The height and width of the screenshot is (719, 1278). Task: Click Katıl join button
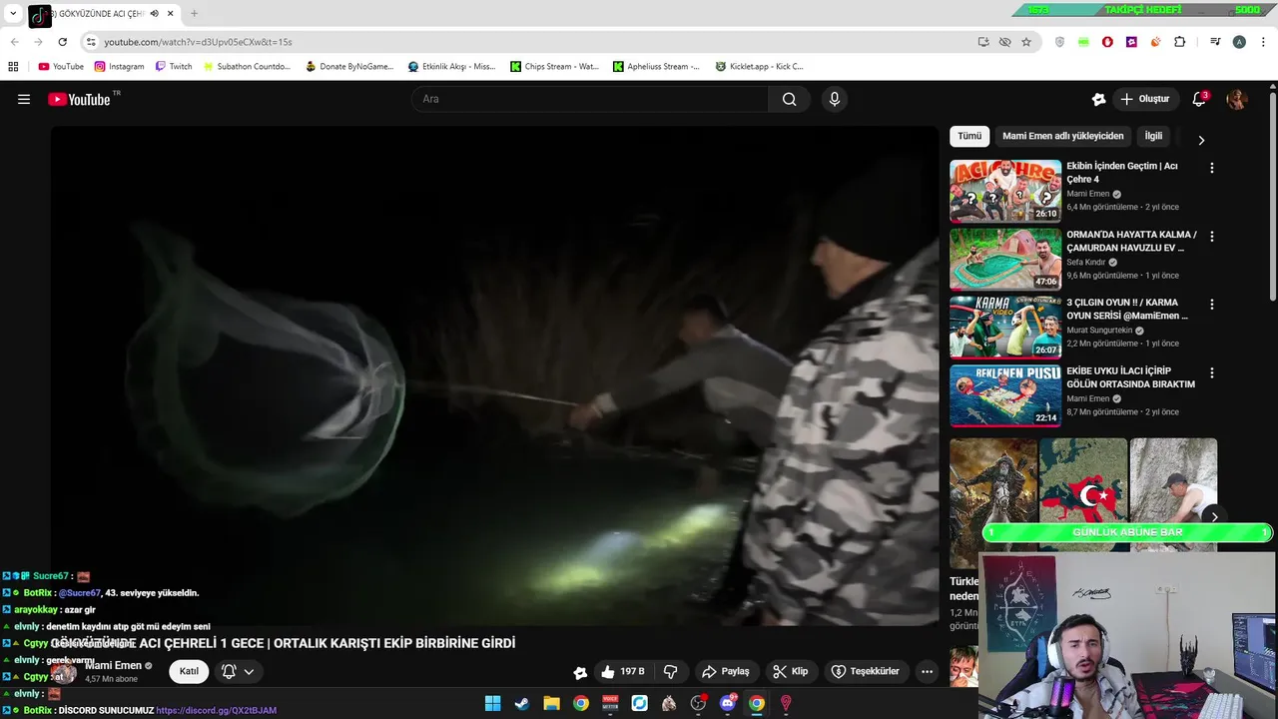[x=189, y=671]
